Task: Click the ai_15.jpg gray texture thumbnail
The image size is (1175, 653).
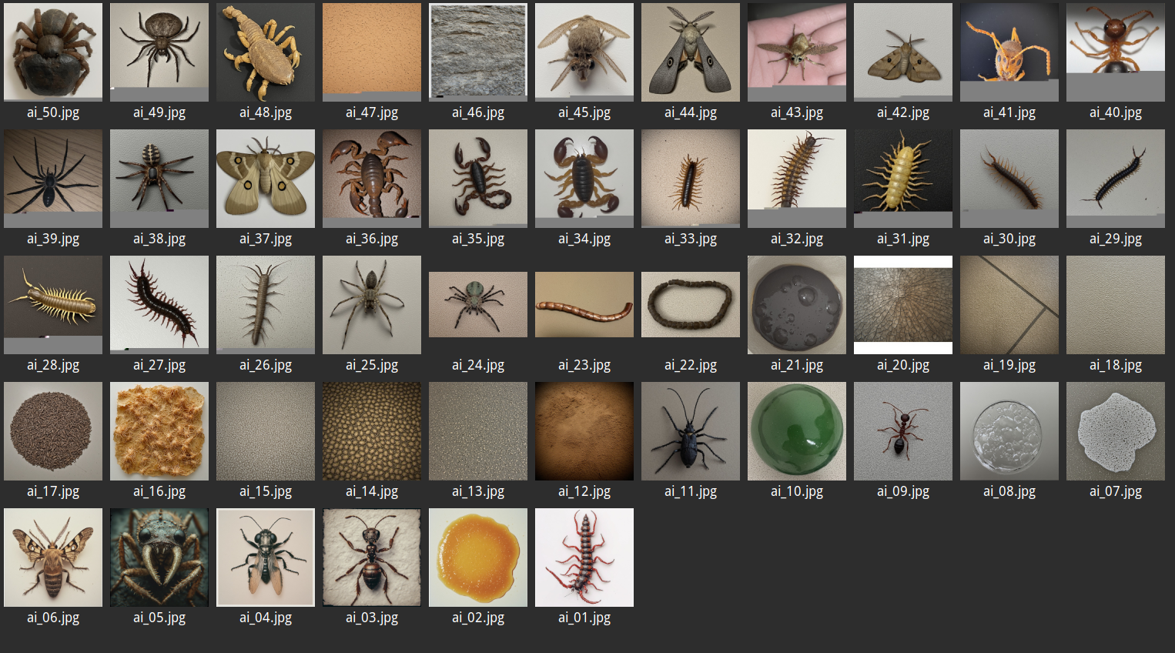Action: (x=266, y=431)
